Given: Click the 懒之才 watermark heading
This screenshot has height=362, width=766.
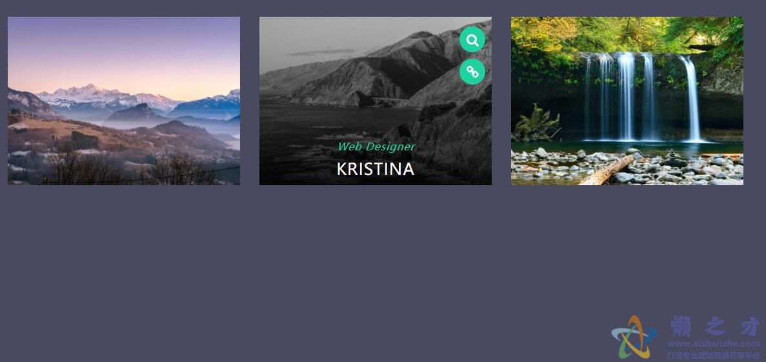Looking at the screenshot, I should [x=715, y=327].
